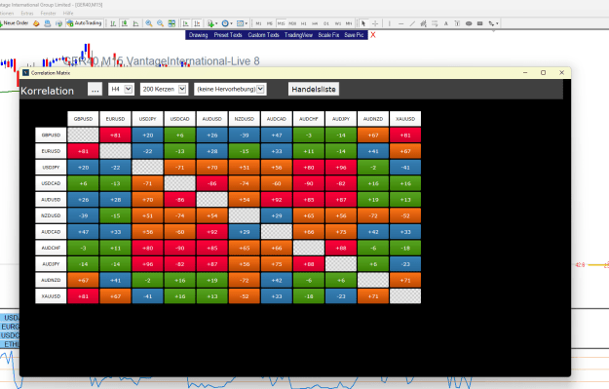
Task: Select the H1 timeframe button
Action: pyautogui.click(x=304, y=23)
